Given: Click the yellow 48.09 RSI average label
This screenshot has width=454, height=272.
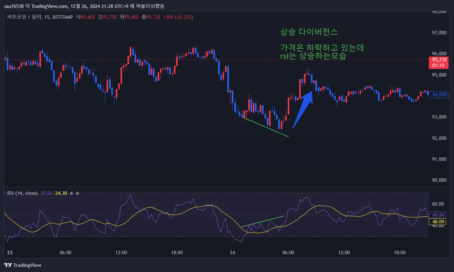Looking at the screenshot, I should point(438,221).
